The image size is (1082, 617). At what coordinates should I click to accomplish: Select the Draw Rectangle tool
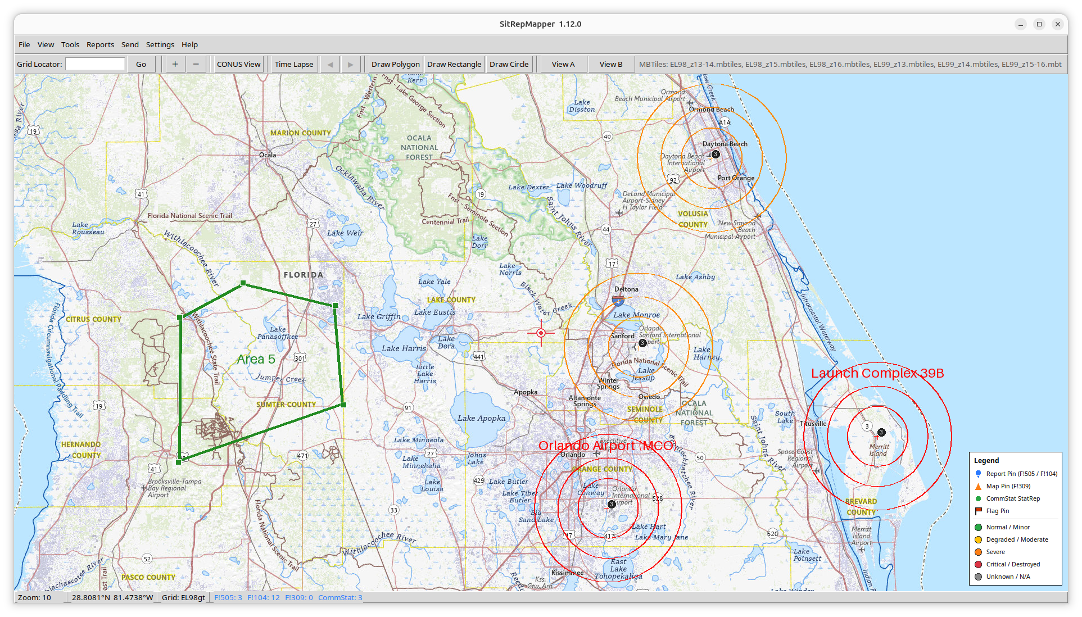pyautogui.click(x=454, y=64)
